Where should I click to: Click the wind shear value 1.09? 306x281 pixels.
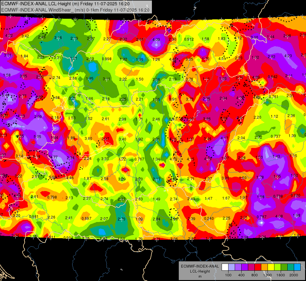[139, 219]
